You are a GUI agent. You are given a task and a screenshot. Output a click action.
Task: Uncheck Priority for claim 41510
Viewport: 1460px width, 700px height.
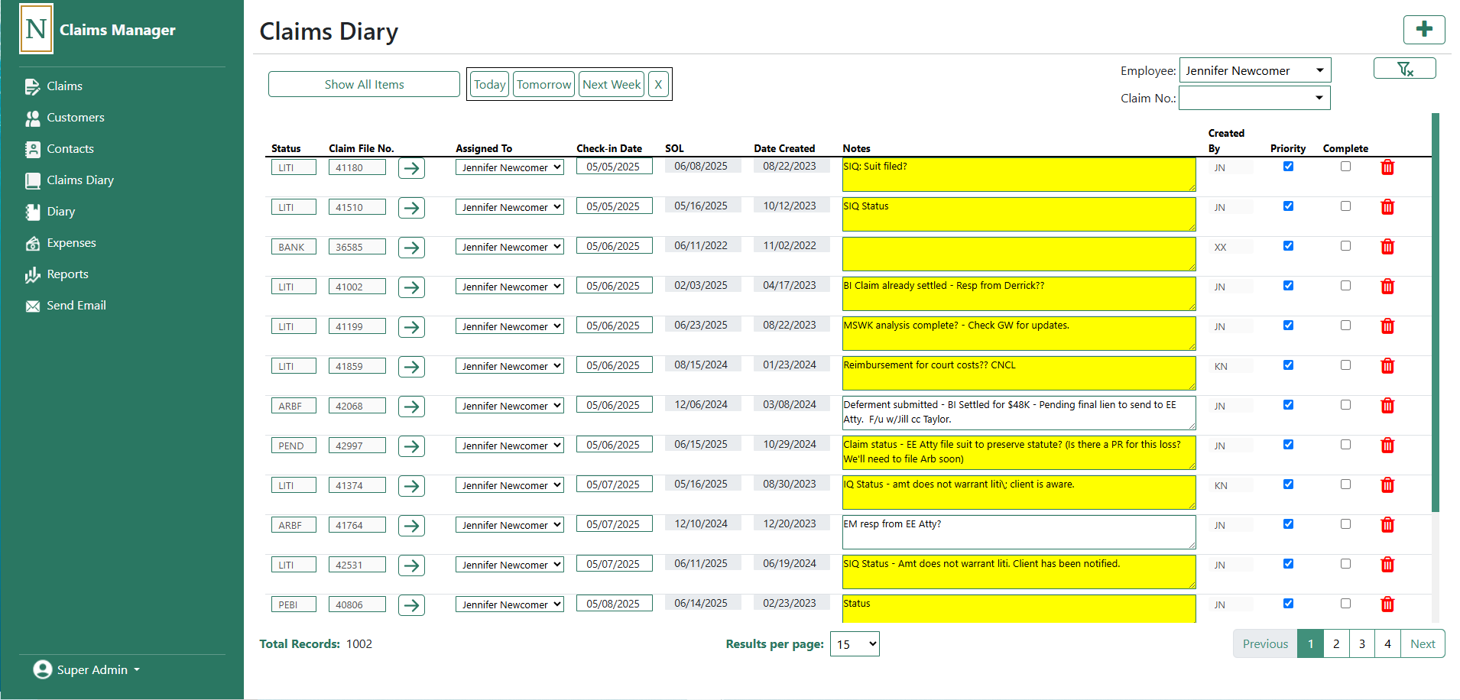[1288, 206]
